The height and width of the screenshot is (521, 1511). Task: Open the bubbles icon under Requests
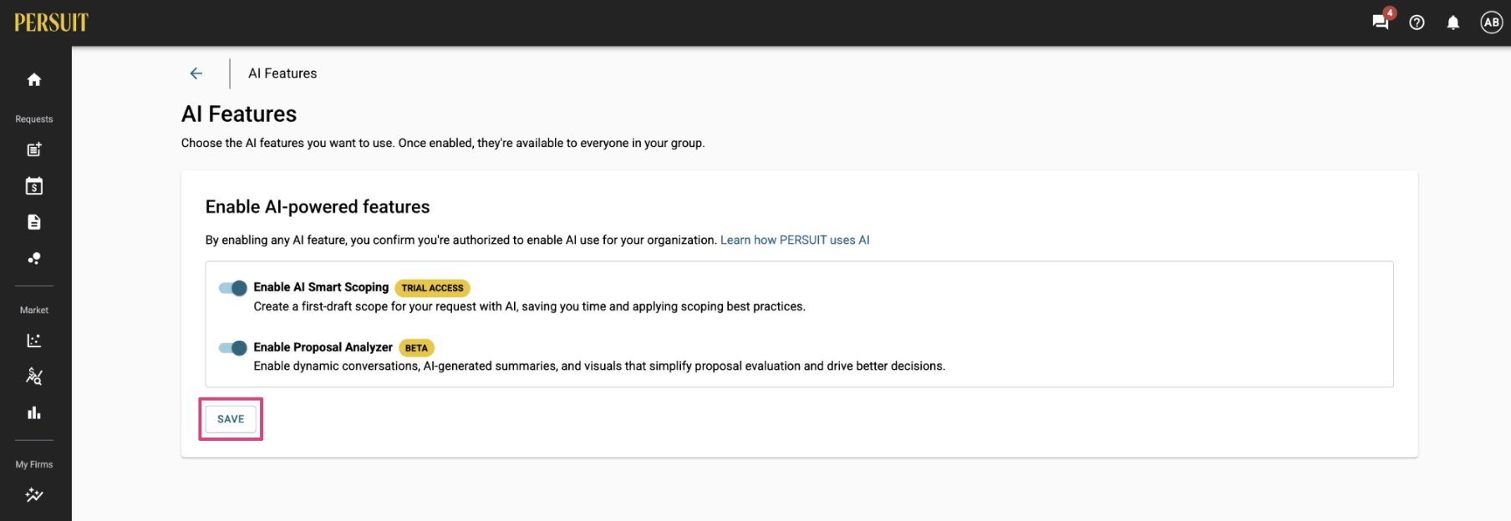pos(34,258)
